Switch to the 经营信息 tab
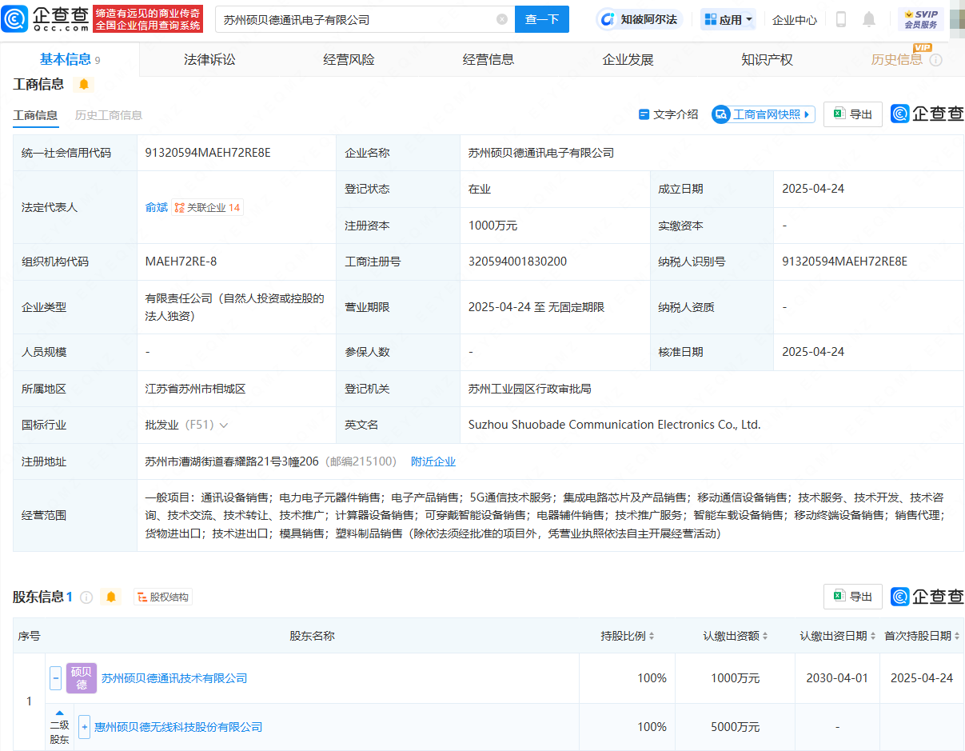The width and height of the screenshot is (965, 751). pos(488,59)
